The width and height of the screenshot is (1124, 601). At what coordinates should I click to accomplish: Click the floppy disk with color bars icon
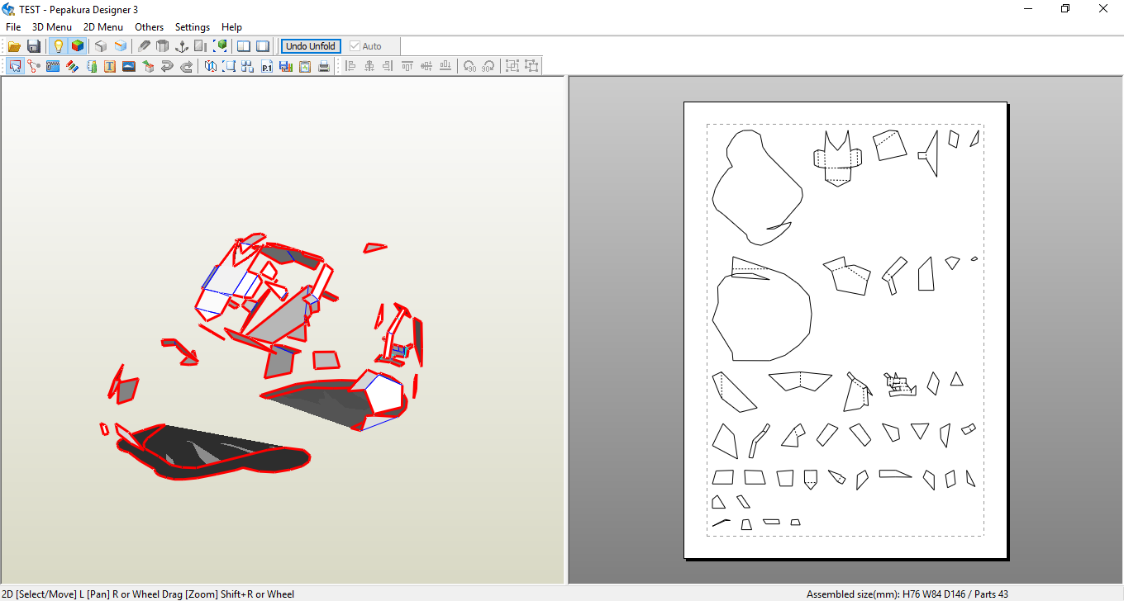pos(286,66)
